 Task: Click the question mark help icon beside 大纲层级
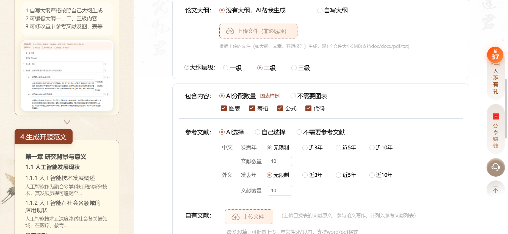click(187, 68)
